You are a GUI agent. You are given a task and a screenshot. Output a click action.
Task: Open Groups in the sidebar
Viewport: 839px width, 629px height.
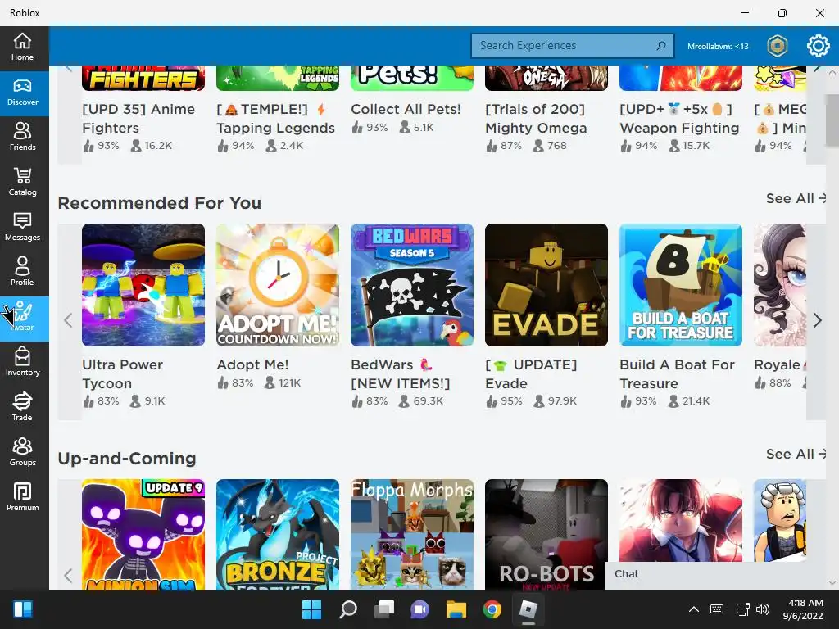22,453
